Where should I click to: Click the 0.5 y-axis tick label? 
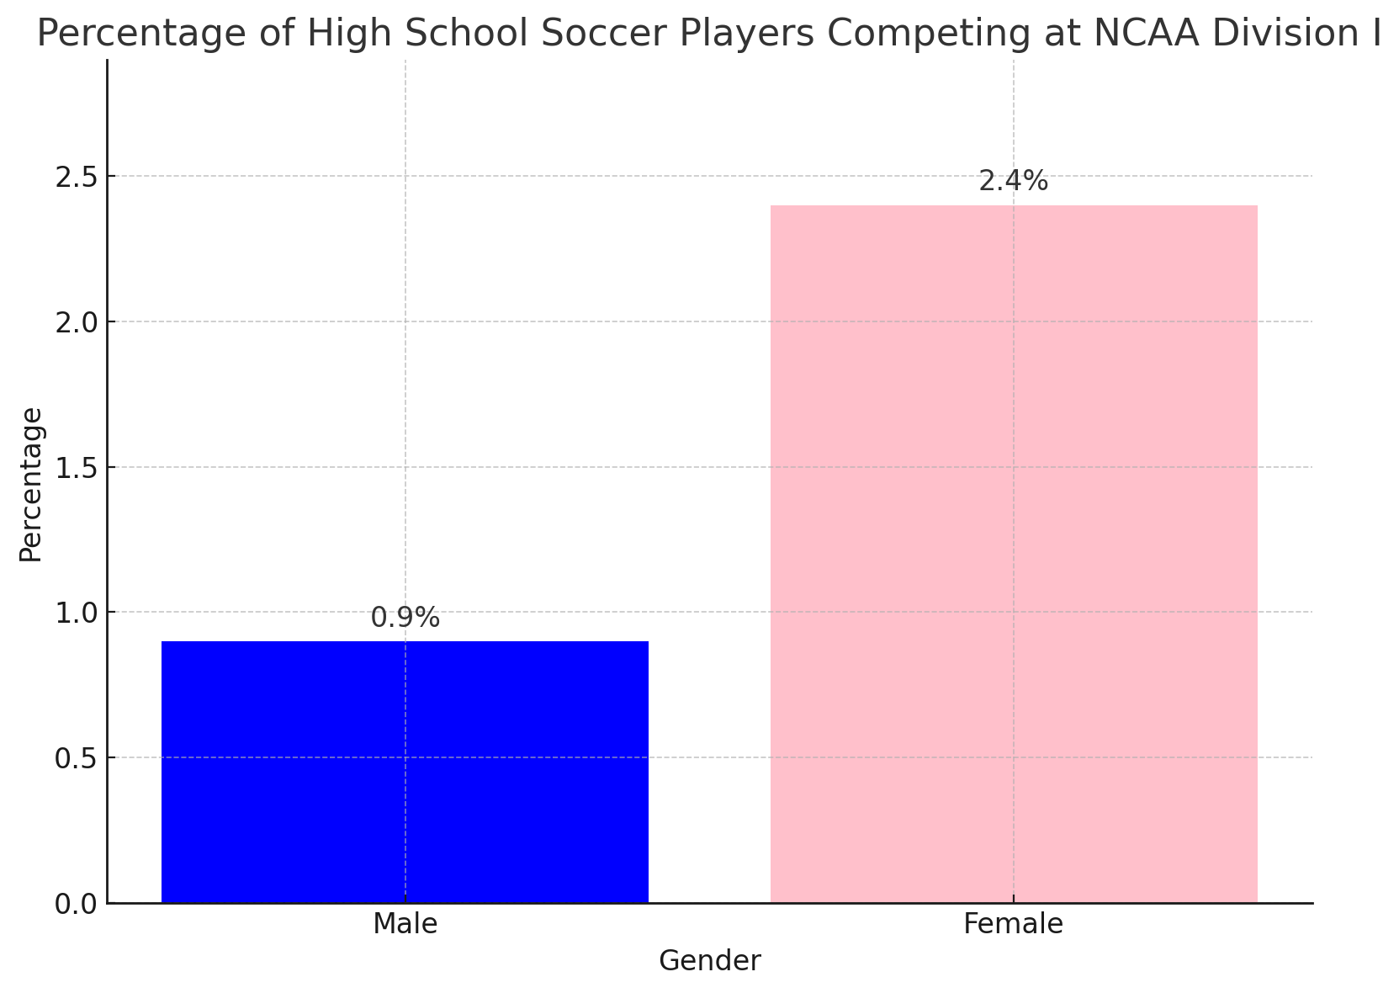[x=75, y=758]
